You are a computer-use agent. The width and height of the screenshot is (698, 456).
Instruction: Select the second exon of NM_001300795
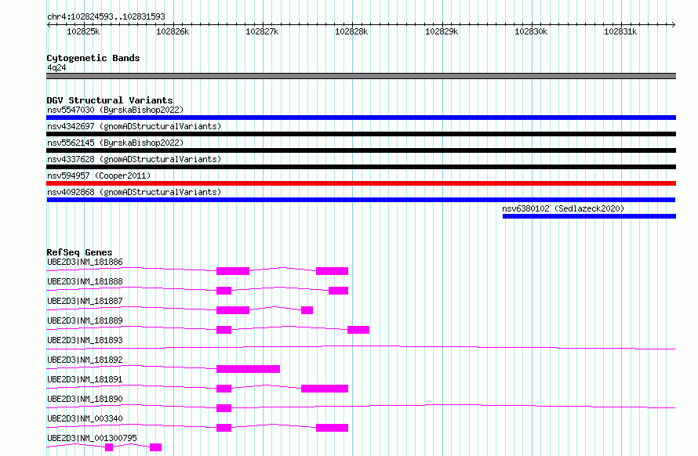click(x=156, y=447)
